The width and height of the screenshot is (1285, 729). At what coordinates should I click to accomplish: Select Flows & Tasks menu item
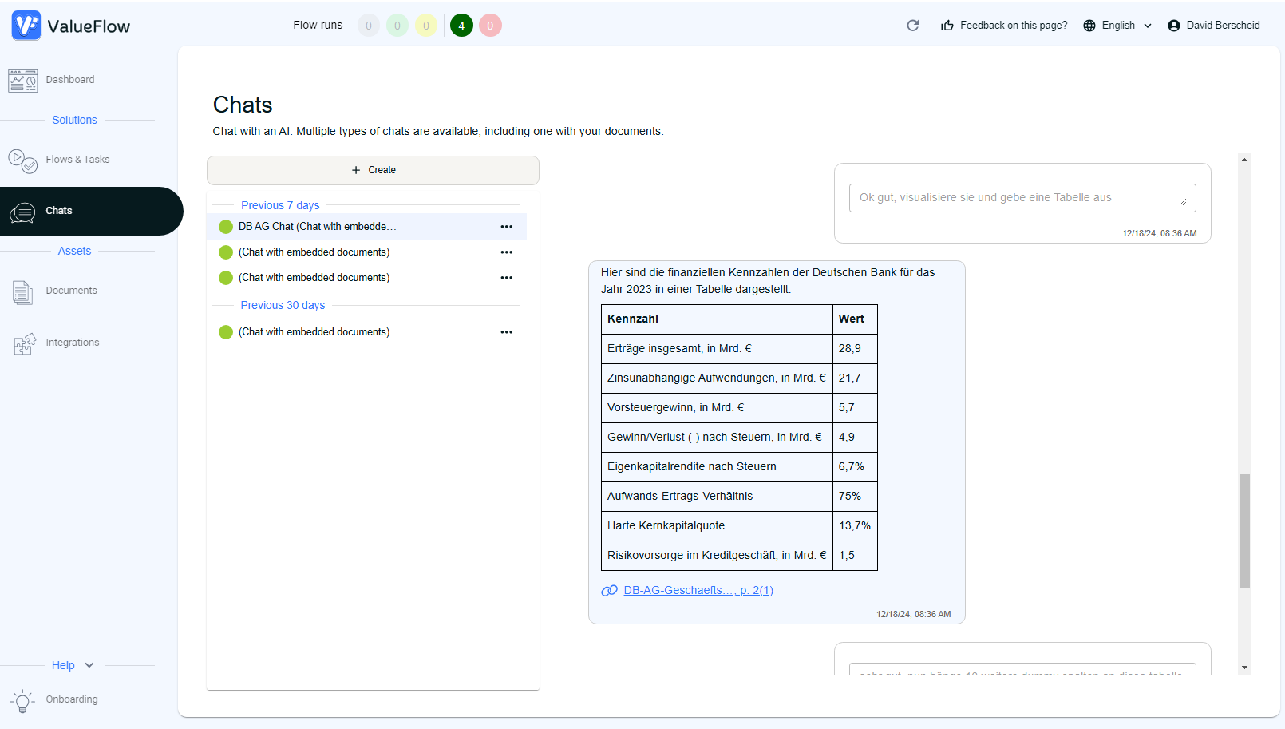78,160
